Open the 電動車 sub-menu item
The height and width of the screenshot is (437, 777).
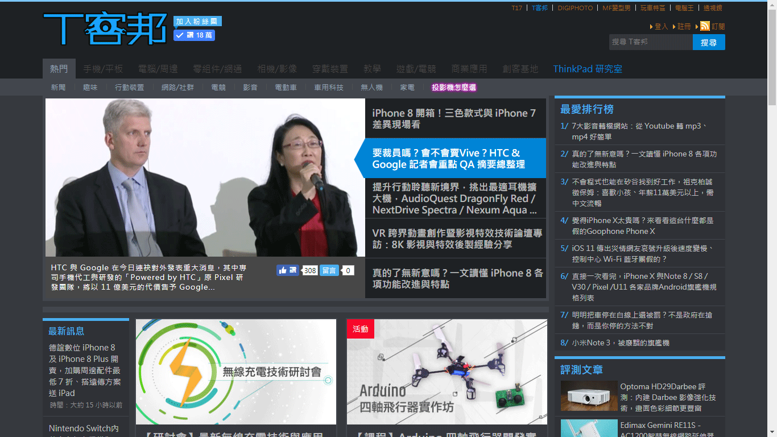286,88
